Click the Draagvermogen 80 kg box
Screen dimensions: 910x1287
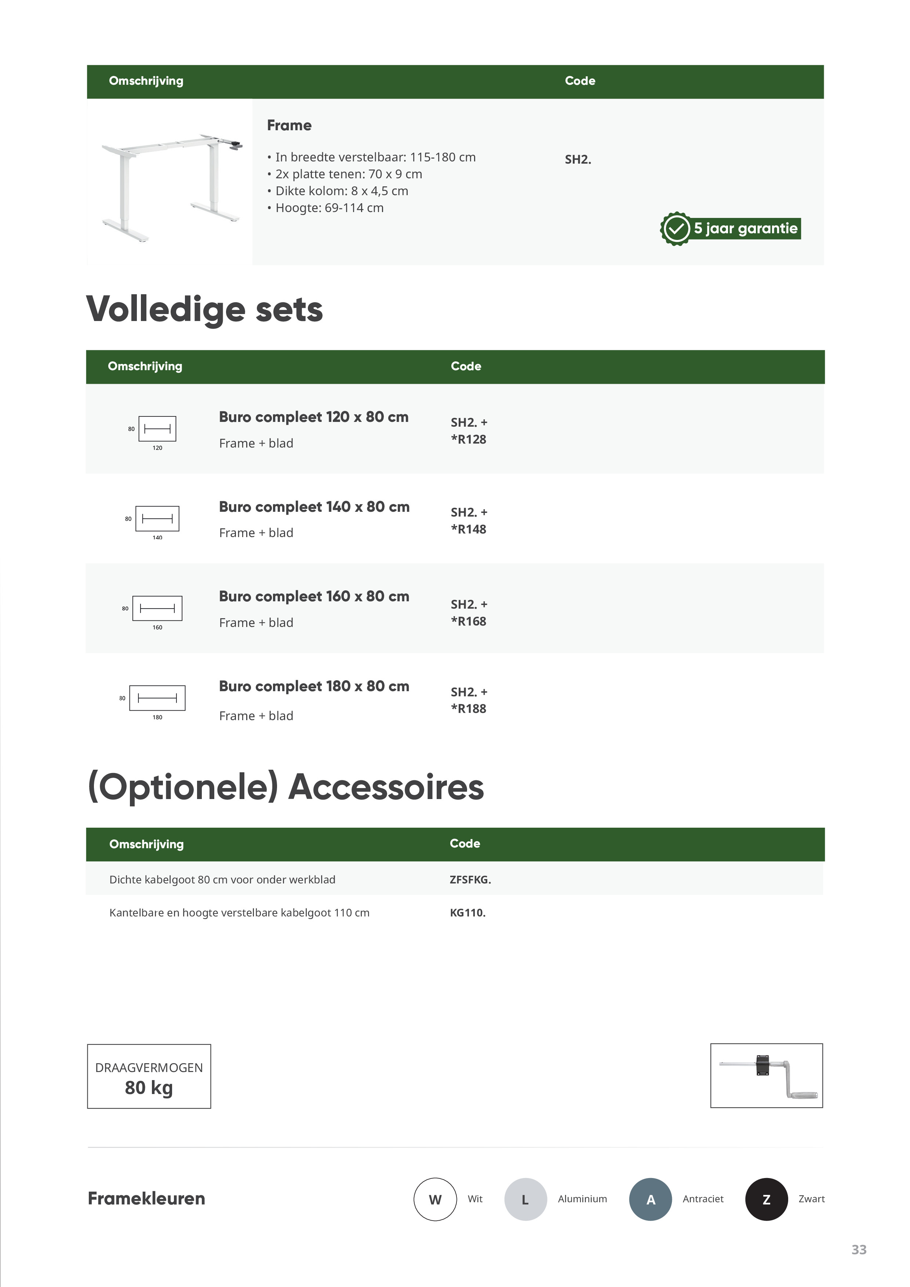click(x=149, y=1076)
